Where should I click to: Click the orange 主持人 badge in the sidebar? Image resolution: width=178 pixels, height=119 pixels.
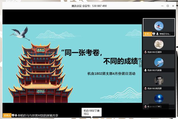(x=148, y=34)
